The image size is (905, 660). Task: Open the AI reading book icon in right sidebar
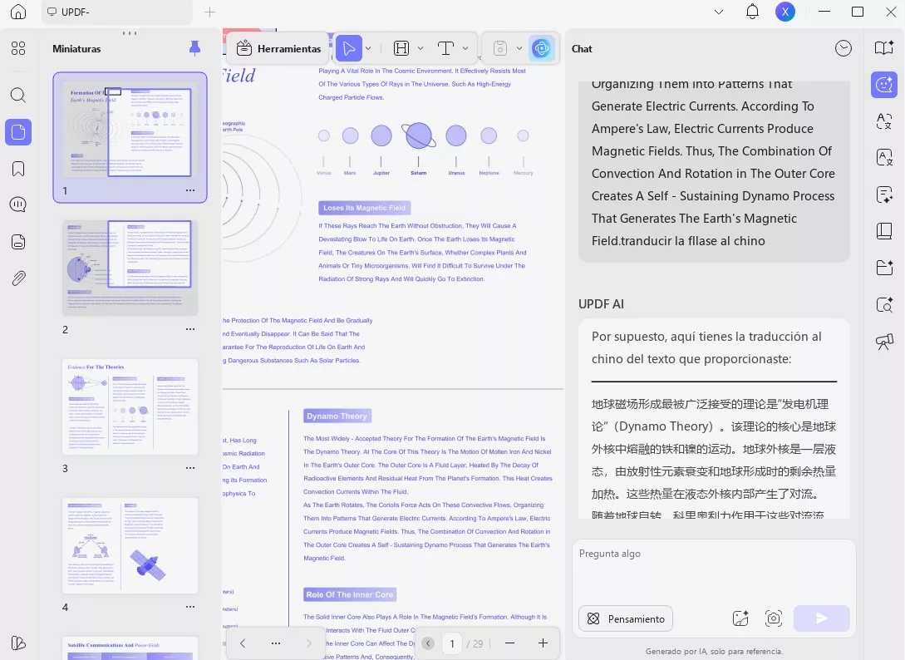(x=884, y=48)
